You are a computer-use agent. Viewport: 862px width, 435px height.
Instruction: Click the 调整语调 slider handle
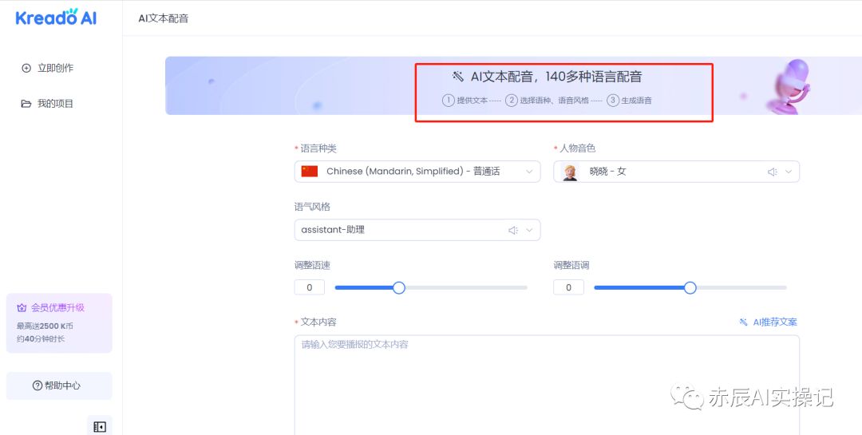(690, 287)
